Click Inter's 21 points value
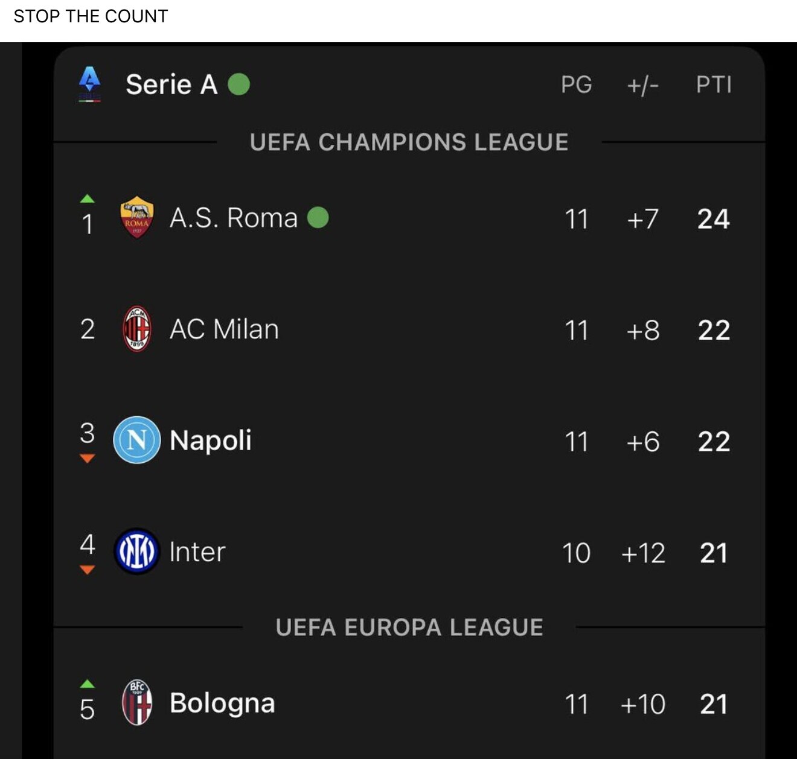Viewport: 797px width, 759px height. 714,553
